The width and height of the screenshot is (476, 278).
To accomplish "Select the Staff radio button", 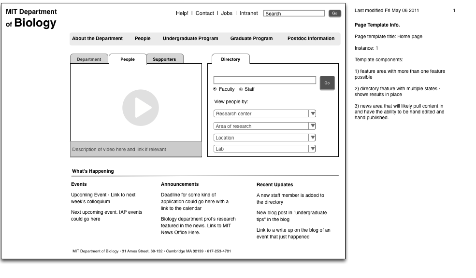I will (x=241, y=89).
